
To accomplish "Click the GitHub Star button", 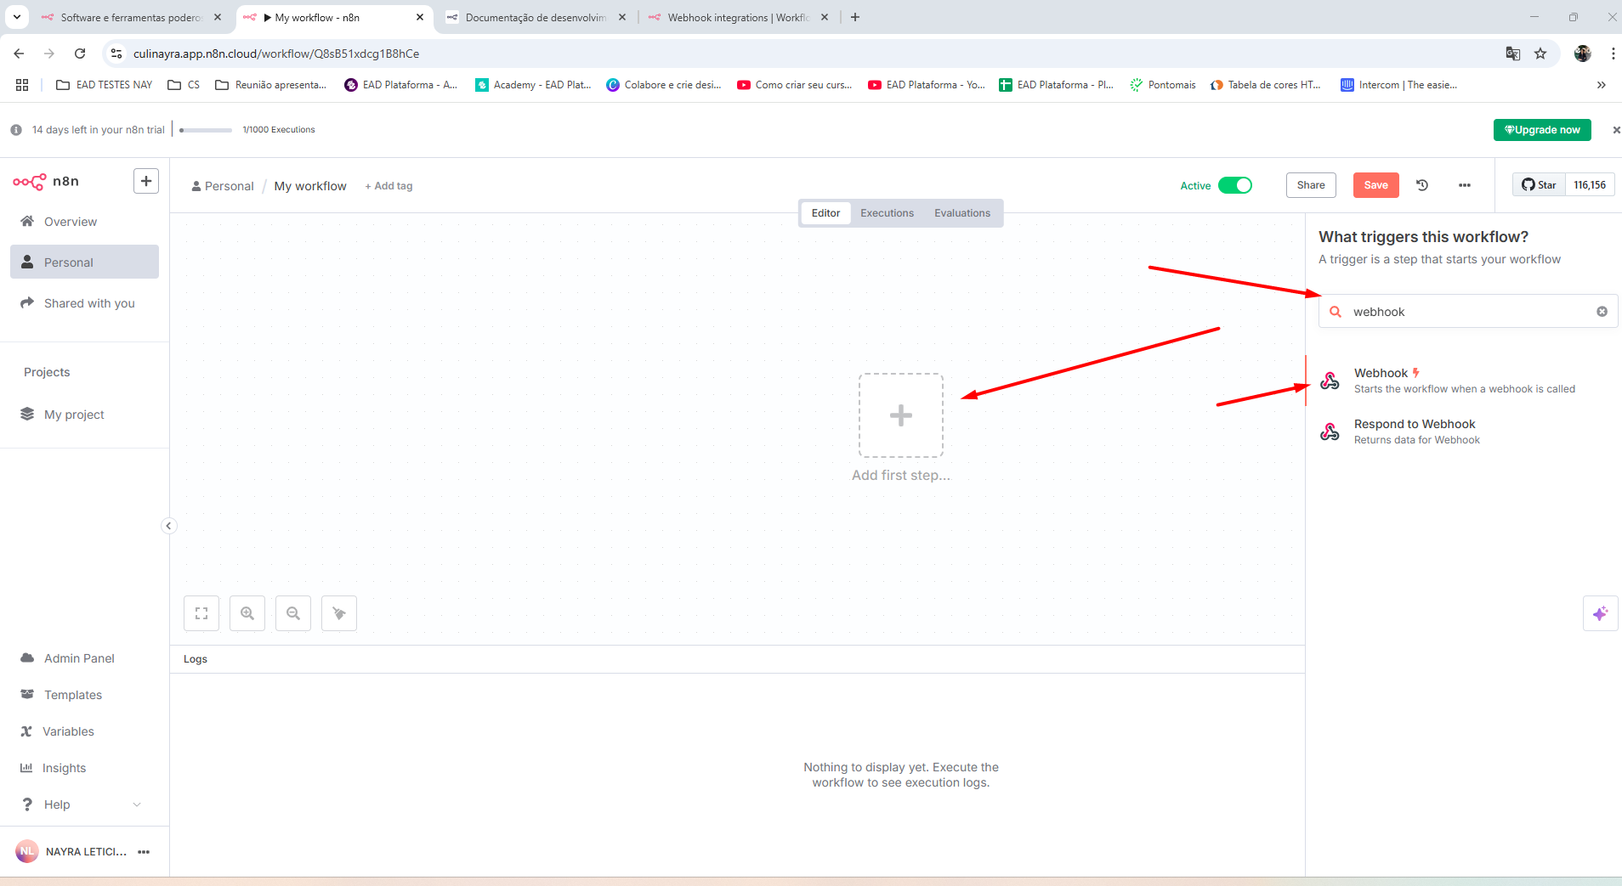I will (1539, 185).
